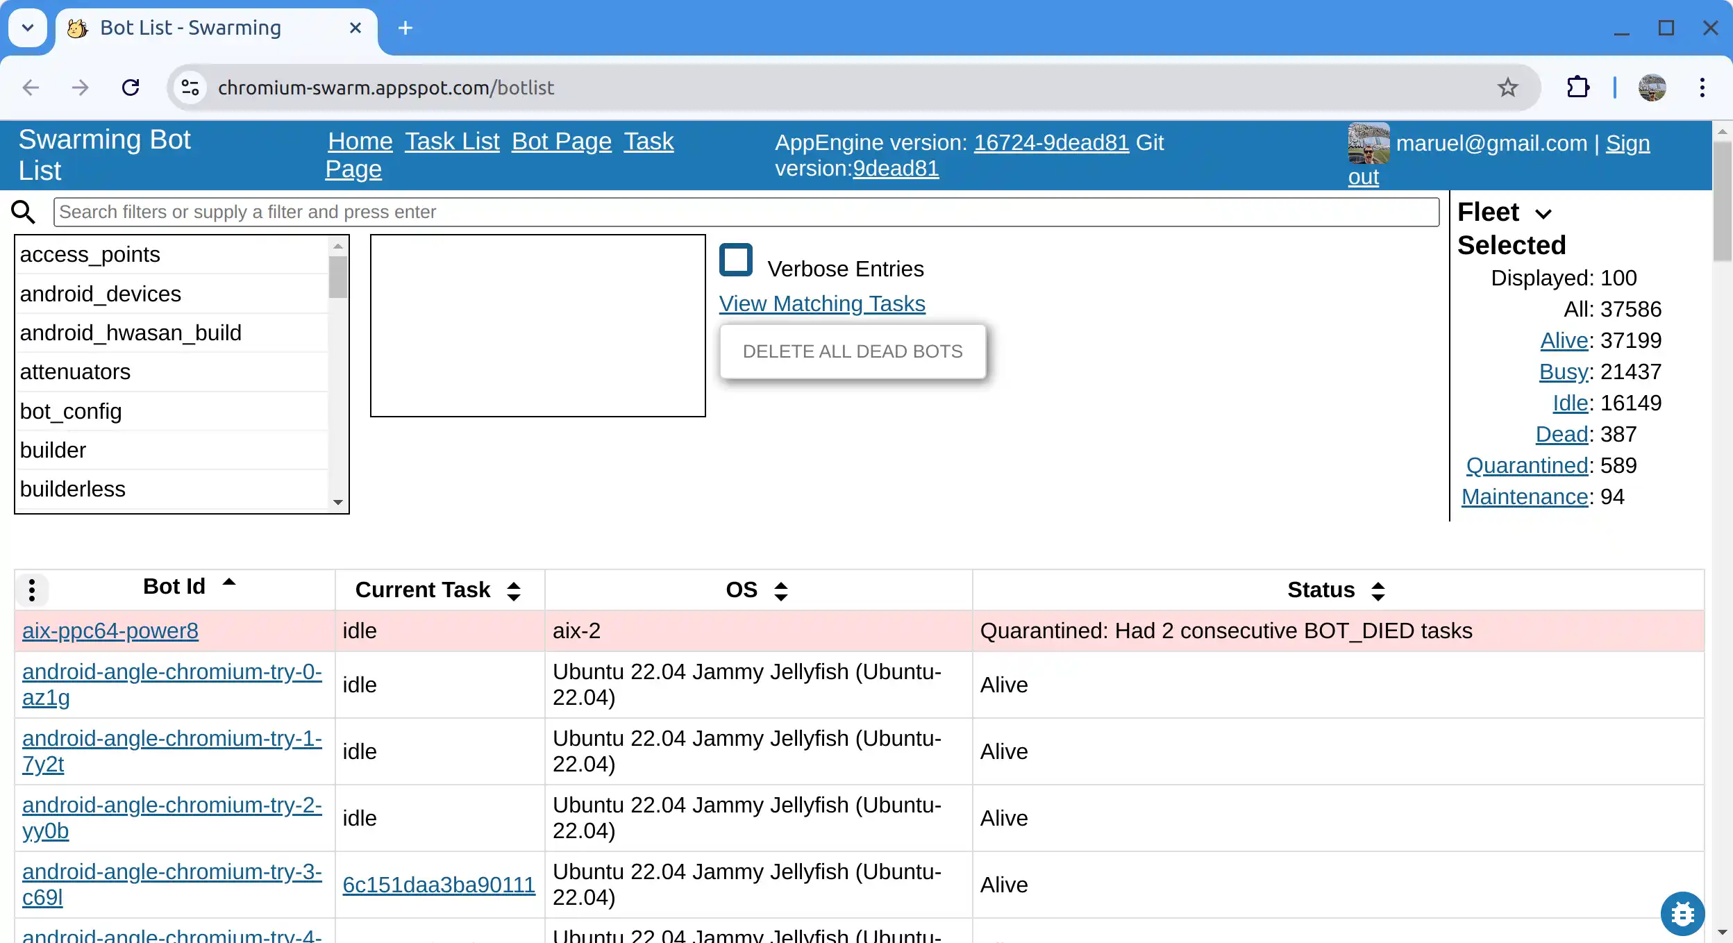1733x943 pixels.
Task: Reload the bot list page
Action: coord(131,87)
